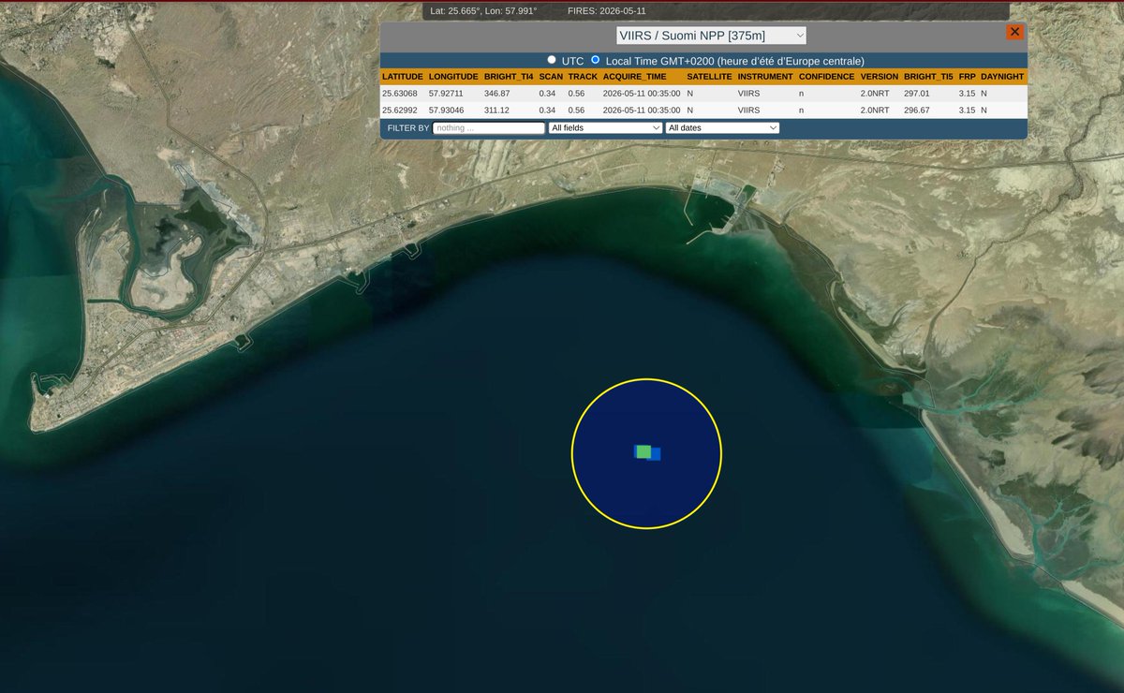The width and height of the screenshot is (1124, 693).
Task: Open the All fields filter dropdown
Action: [x=605, y=127]
